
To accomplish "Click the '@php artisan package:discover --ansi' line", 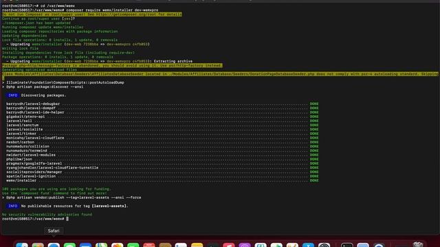I will tap(43, 86).
